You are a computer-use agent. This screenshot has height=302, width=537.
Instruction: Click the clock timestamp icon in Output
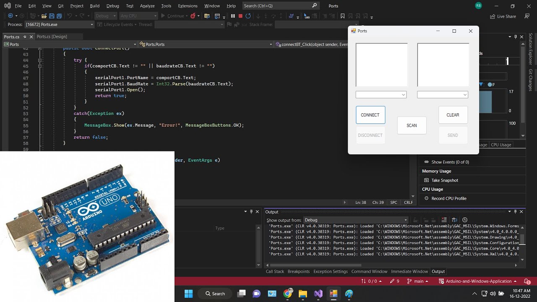465,220
